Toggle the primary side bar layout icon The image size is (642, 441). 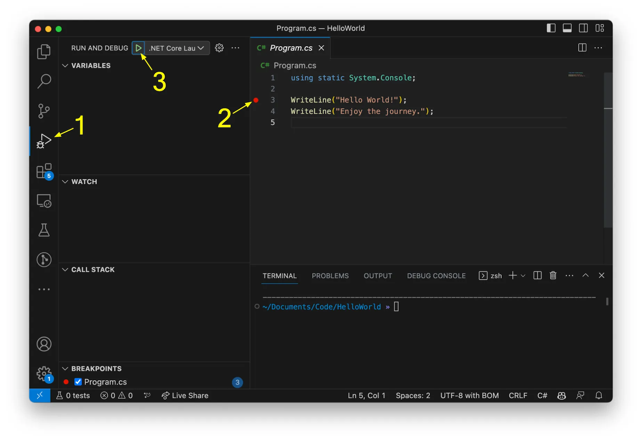tap(551, 28)
